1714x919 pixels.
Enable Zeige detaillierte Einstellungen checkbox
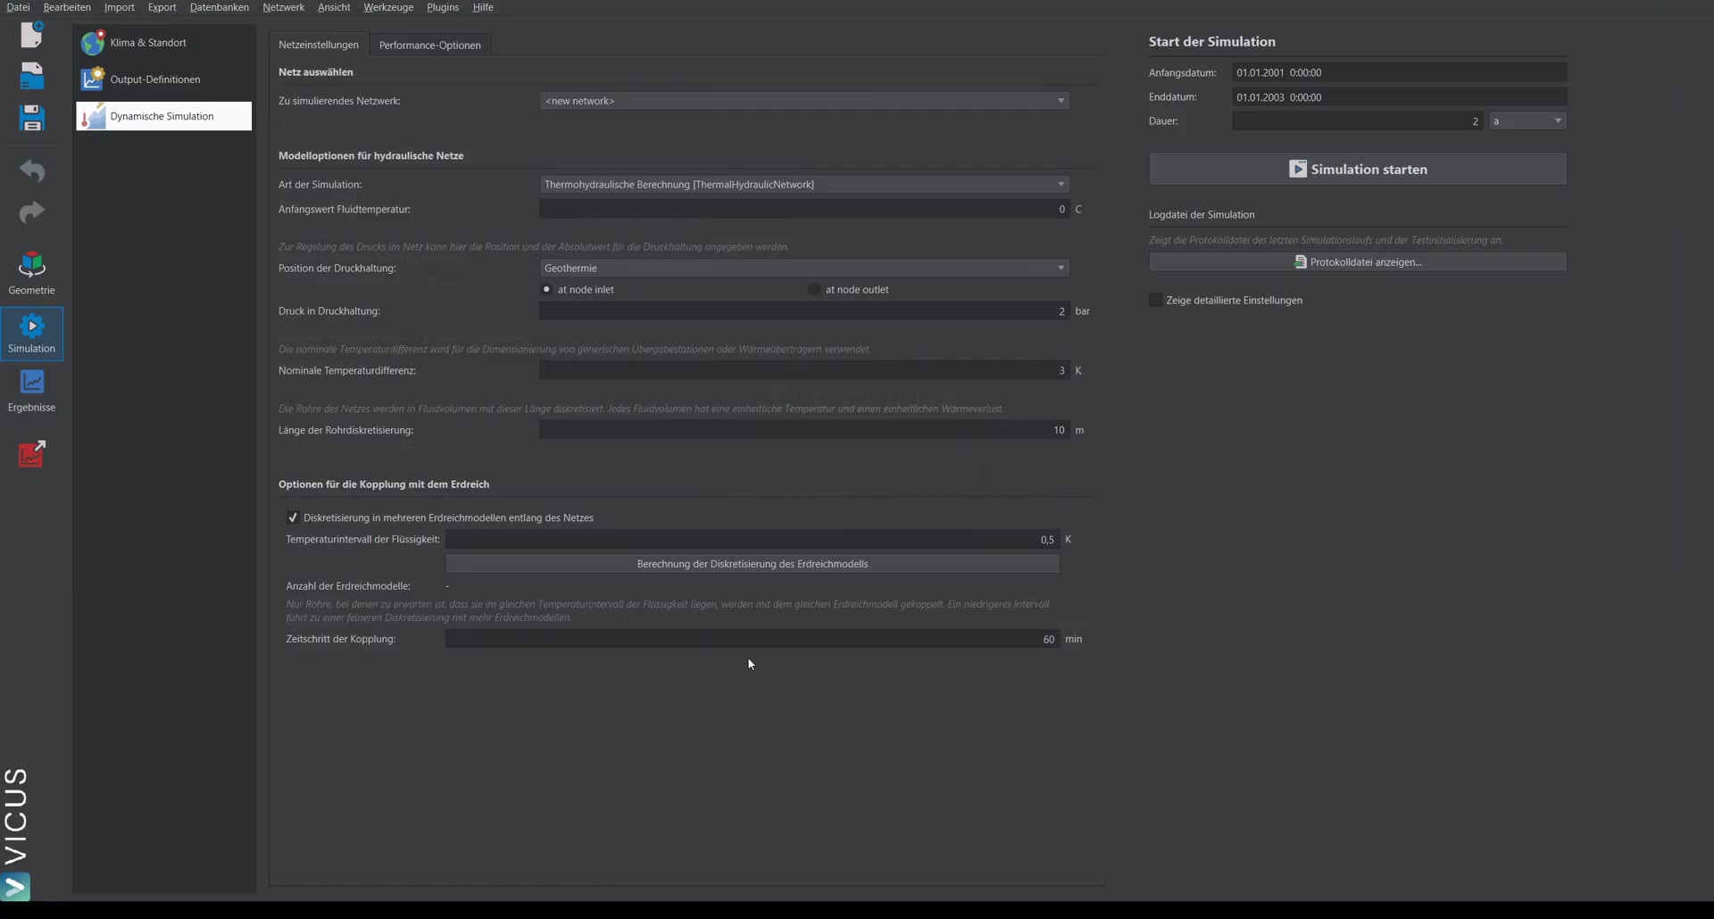(1155, 300)
